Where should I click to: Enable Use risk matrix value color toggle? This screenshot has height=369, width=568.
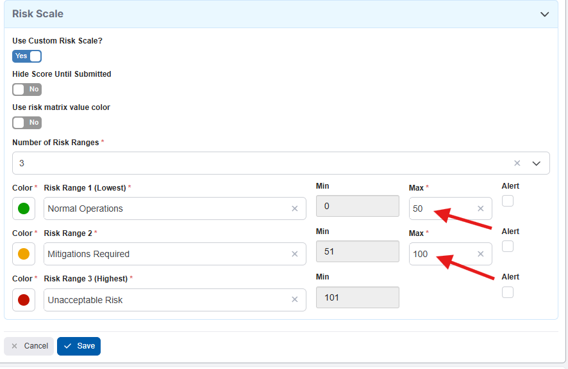pos(27,123)
